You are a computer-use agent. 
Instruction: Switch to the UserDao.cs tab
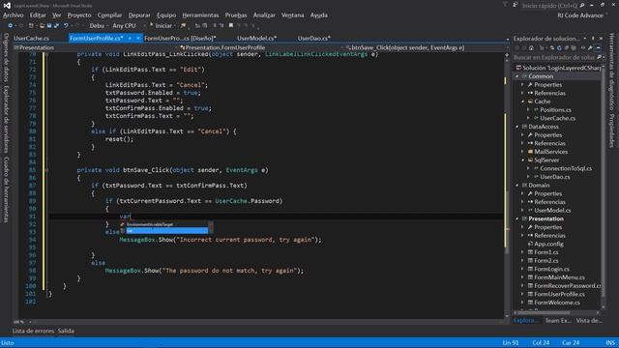[x=313, y=39]
